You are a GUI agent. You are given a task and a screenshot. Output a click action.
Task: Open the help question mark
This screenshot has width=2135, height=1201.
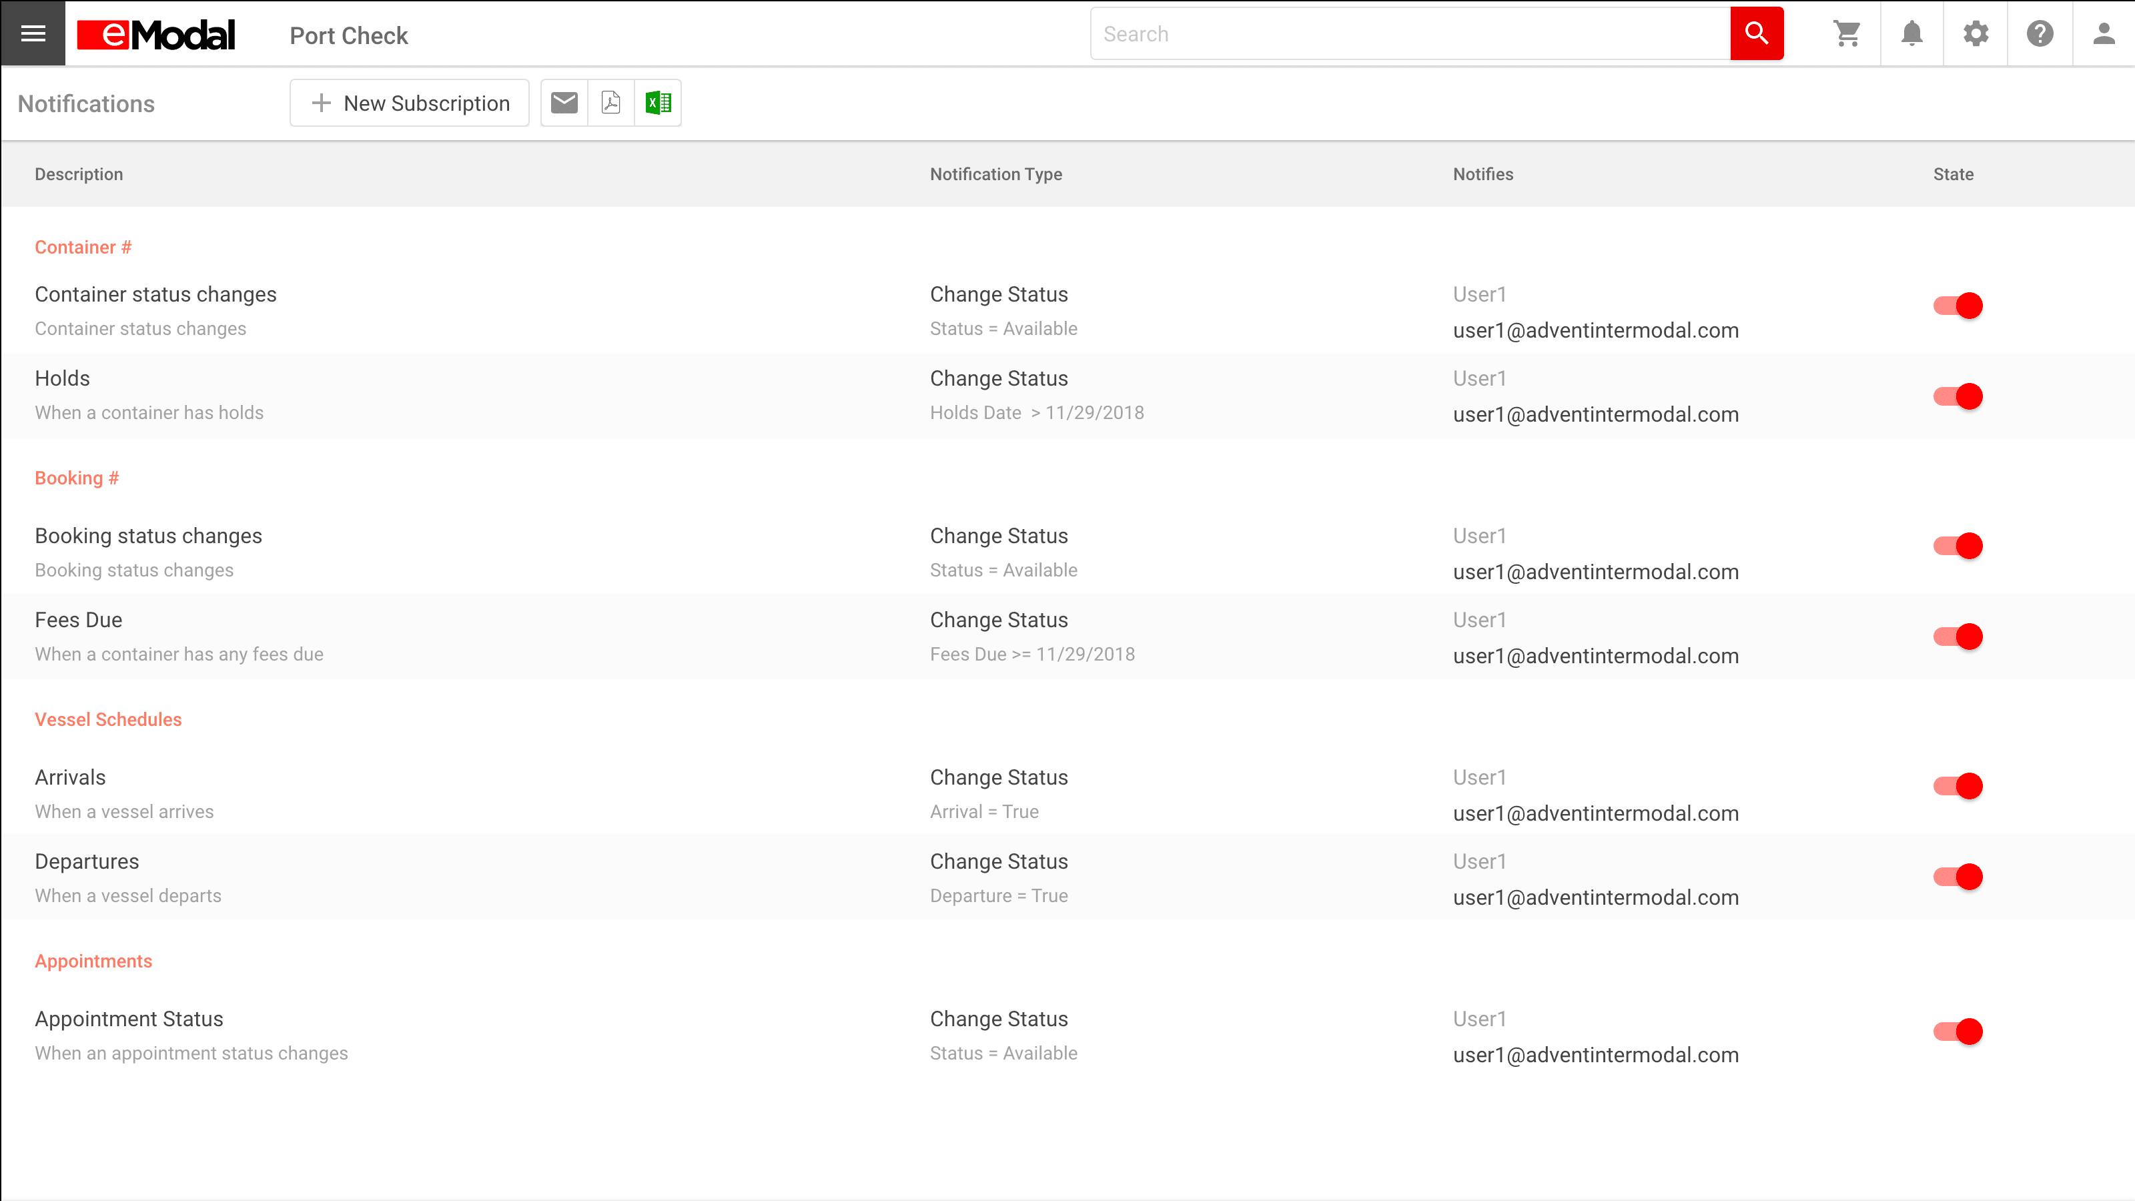(x=2040, y=33)
